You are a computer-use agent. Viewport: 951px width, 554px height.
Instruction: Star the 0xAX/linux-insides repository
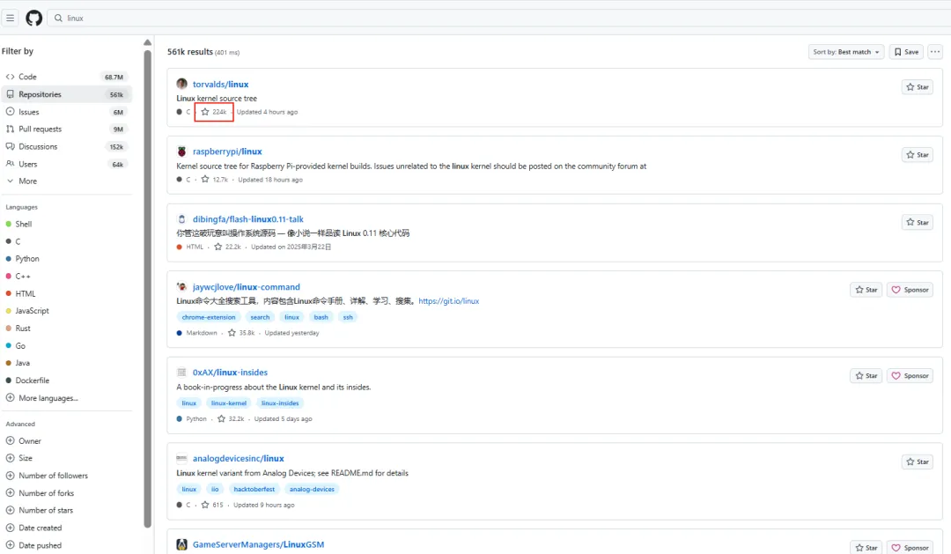[866, 376]
